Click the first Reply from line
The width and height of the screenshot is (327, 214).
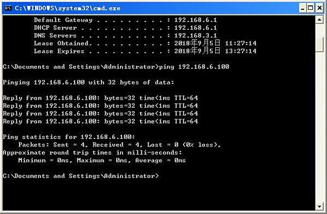coord(100,98)
